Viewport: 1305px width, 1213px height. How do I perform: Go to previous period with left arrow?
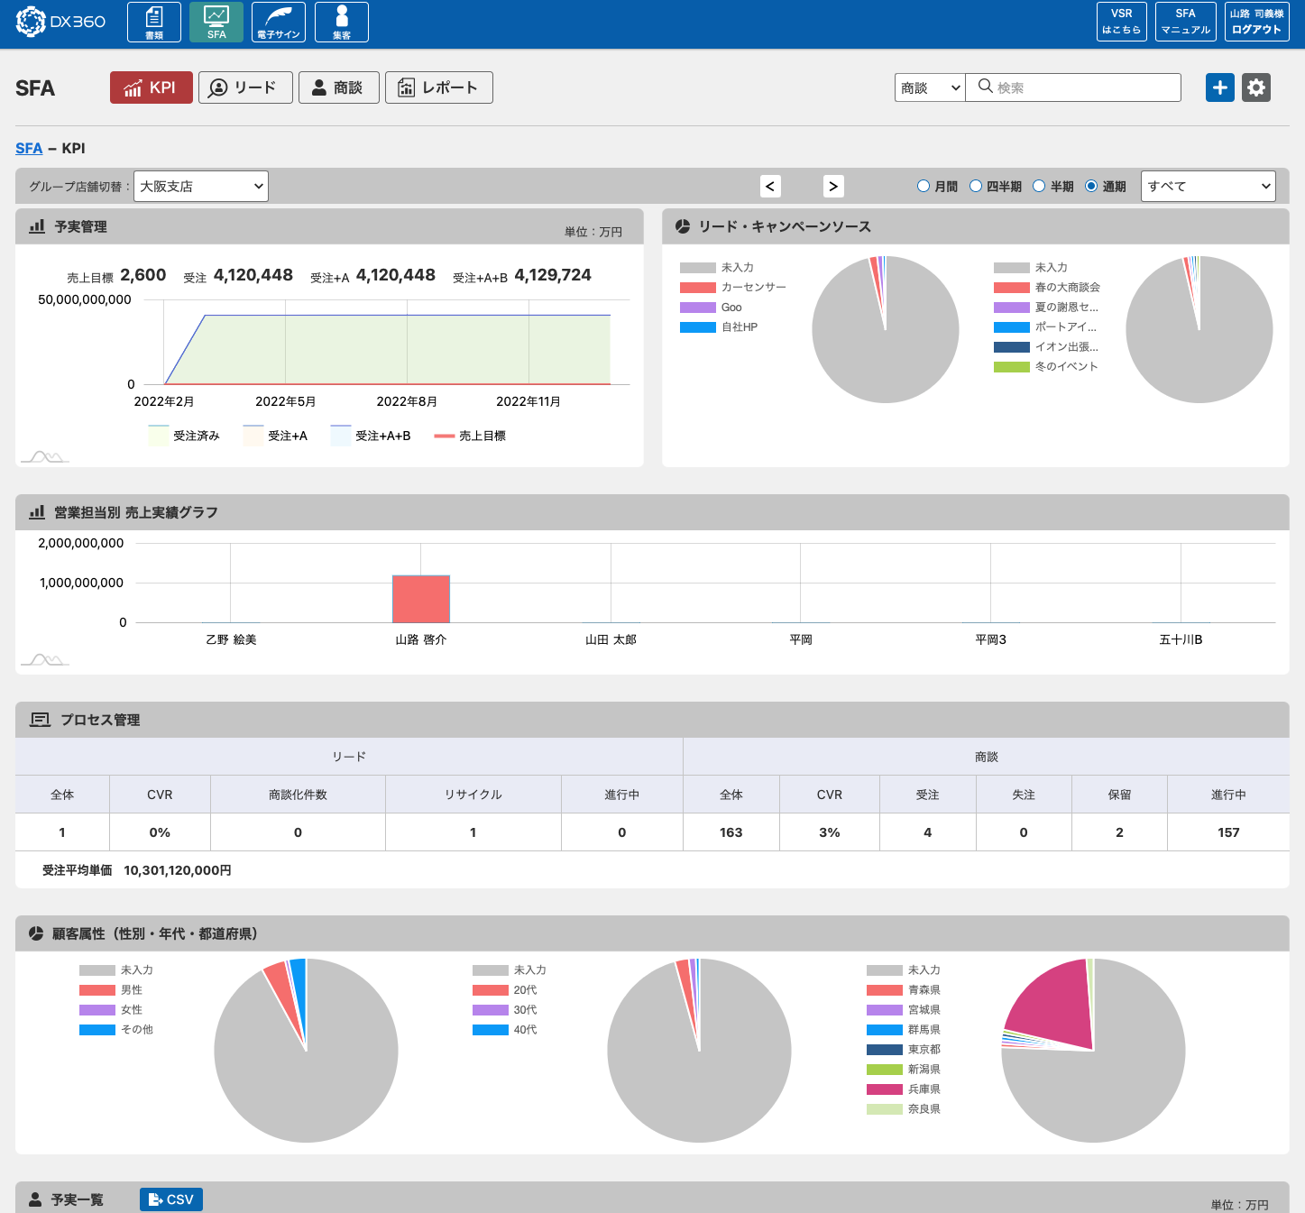pyautogui.click(x=769, y=186)
